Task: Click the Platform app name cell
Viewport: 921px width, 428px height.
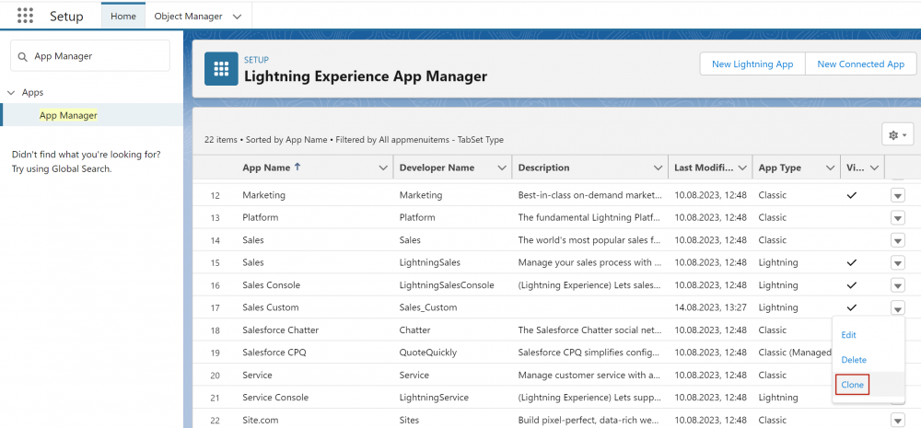Action: click(261, 217)
